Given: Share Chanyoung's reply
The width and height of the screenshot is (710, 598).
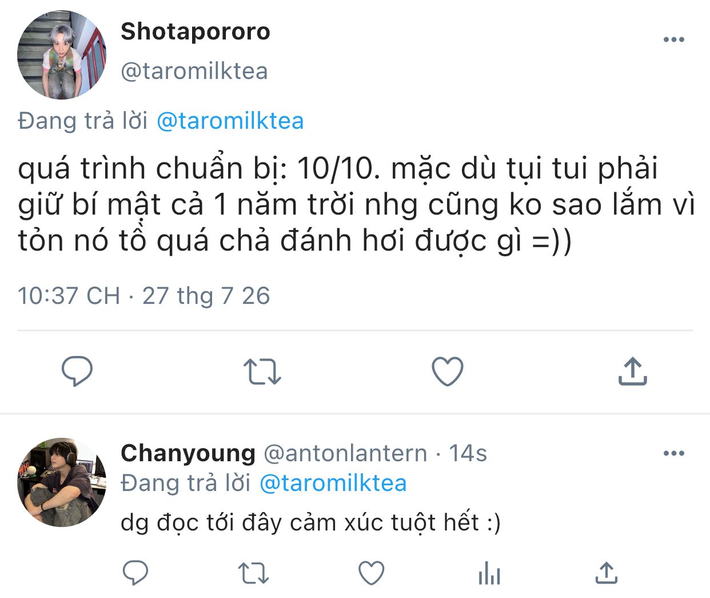Looking at the screenshot, I should (x=606, y=573).
